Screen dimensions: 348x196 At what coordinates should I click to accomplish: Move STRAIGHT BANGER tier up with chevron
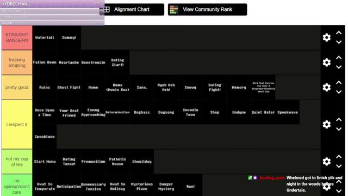[x=339, y=33]
